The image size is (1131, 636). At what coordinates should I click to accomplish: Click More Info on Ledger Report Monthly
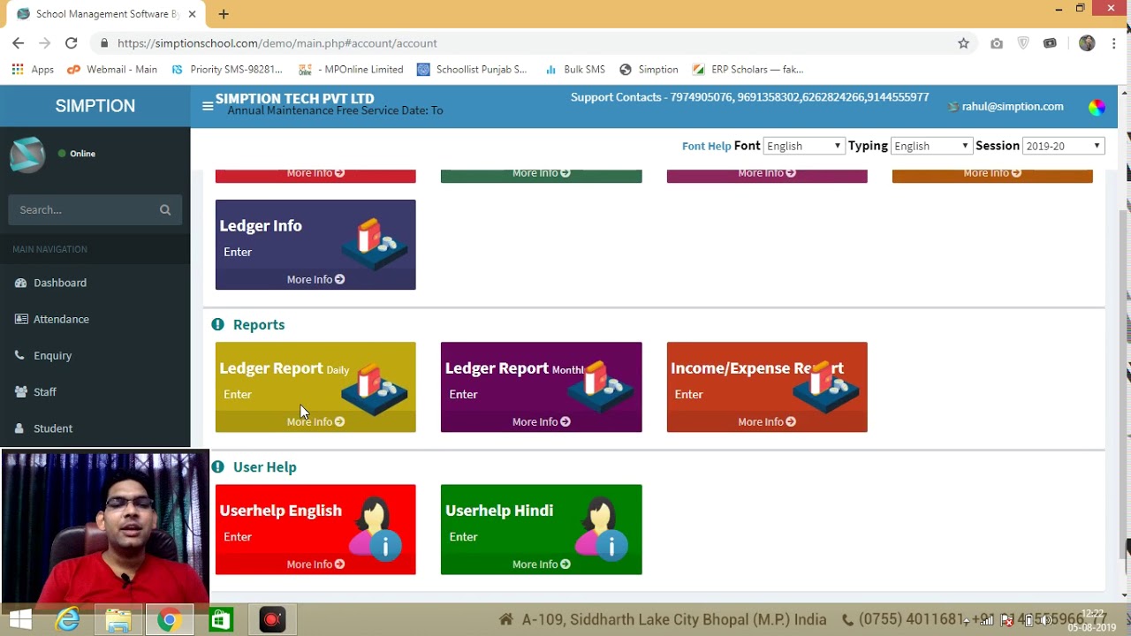(x=541, y=421)
